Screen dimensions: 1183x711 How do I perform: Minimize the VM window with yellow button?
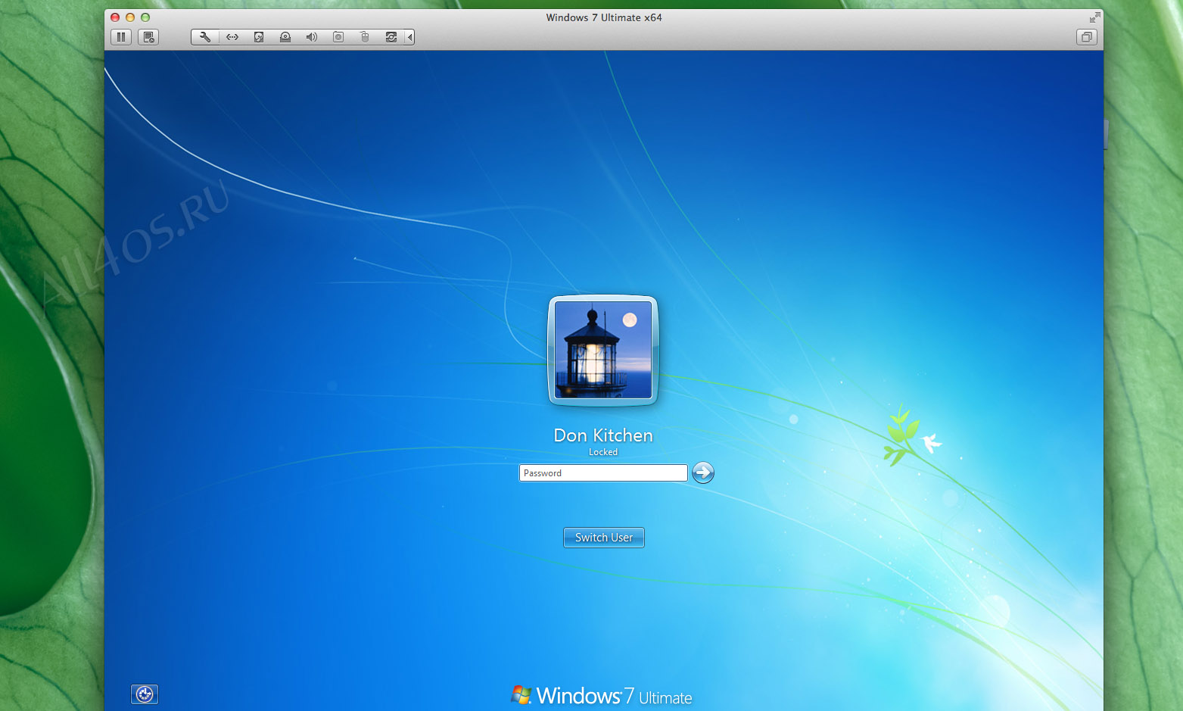(130, 17)
